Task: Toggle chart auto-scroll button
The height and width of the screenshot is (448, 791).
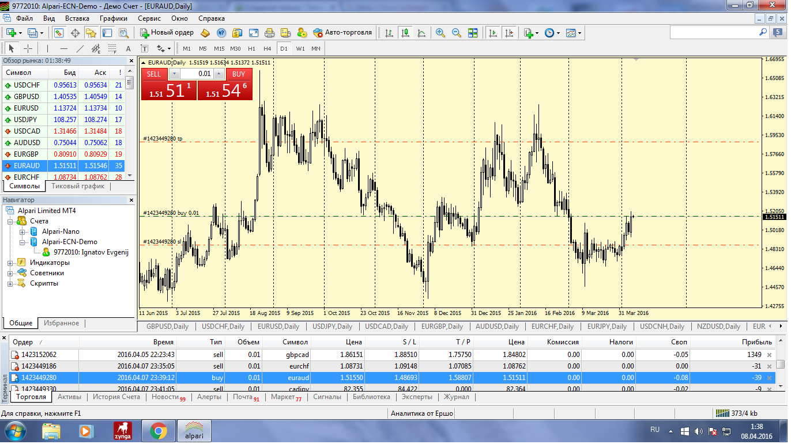Action: tap(493, 33)
